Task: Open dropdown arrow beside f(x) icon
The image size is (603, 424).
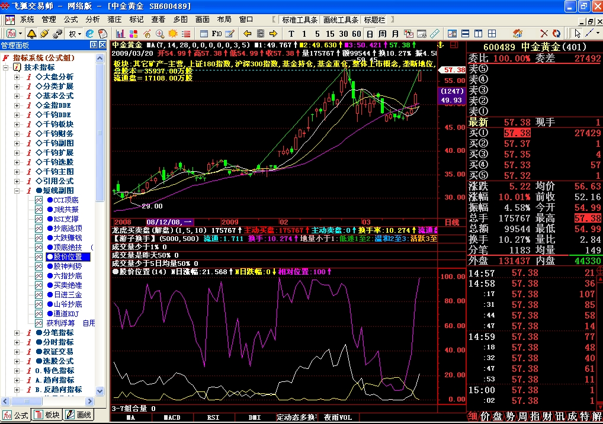Action: click(20, 34)
